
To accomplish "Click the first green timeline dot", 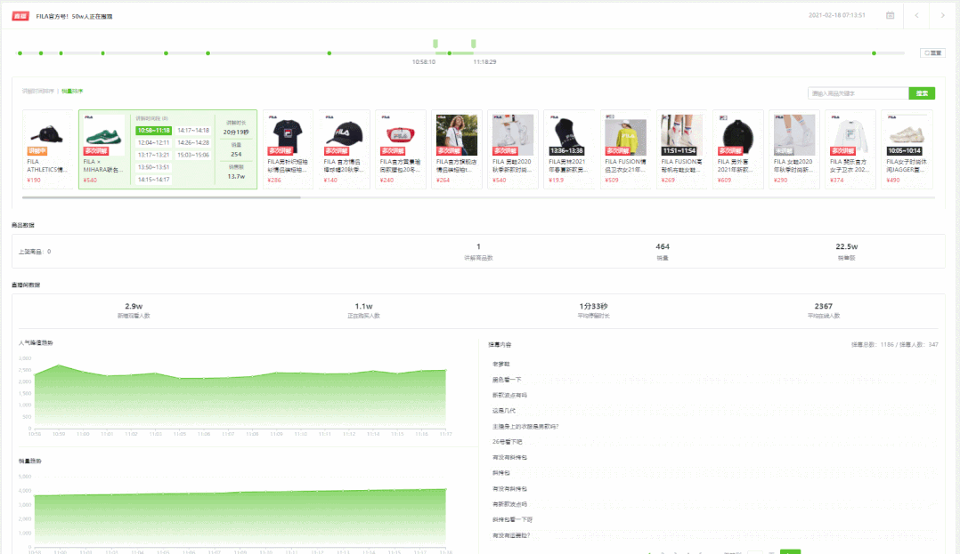I will click(x=20, y=53).
